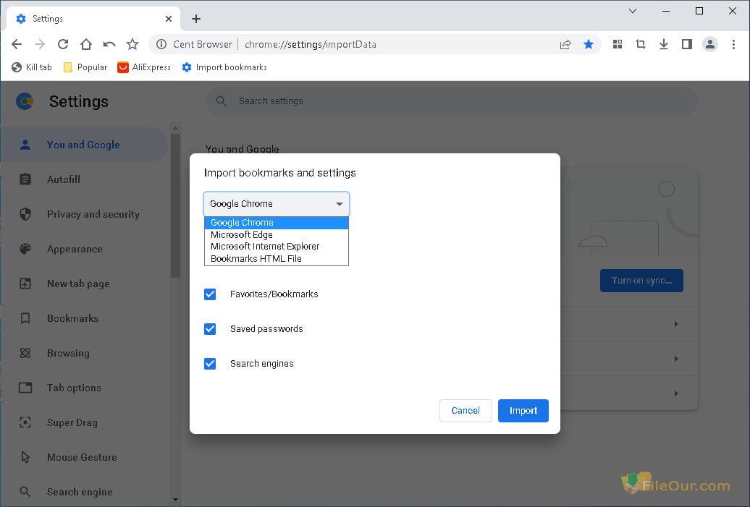Click sidebar scrollbar down arrow
The height and width of the screenshot is (507, 750).
click(x=175, y=500)
